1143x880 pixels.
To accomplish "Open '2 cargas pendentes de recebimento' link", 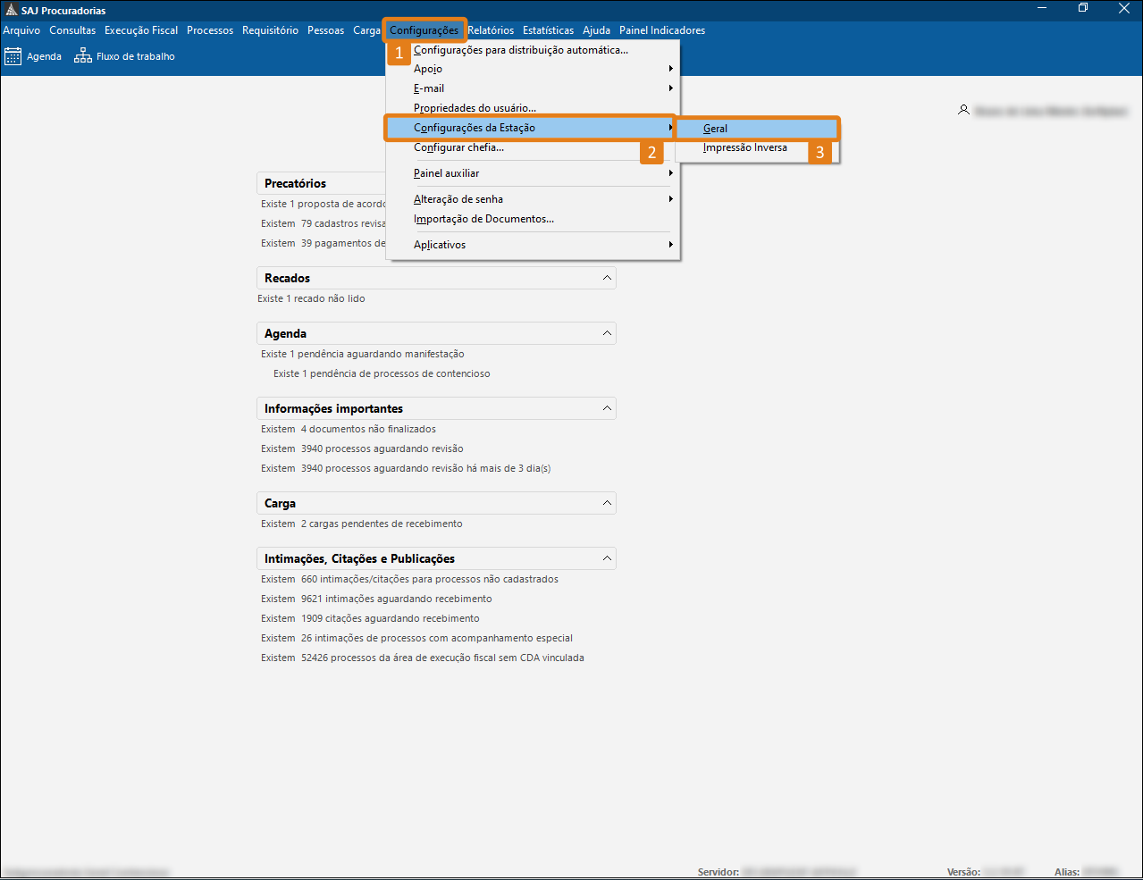I will (x=382, y=524).
